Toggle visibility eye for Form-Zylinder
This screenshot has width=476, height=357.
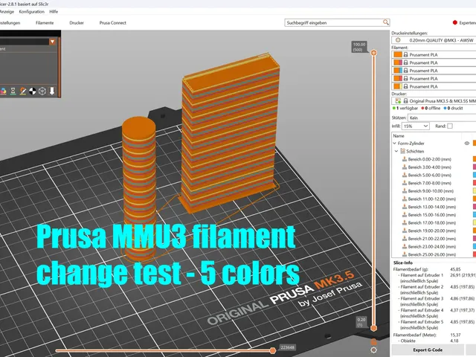coord(467,144)
